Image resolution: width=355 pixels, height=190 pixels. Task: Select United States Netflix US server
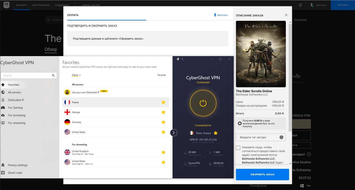[116, 162]
